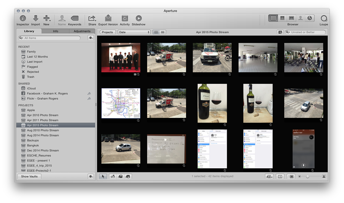Toggle Primary Only button
Image resolution: width=344 pixels, height=203 pixels.
click(x=280, y=177)
